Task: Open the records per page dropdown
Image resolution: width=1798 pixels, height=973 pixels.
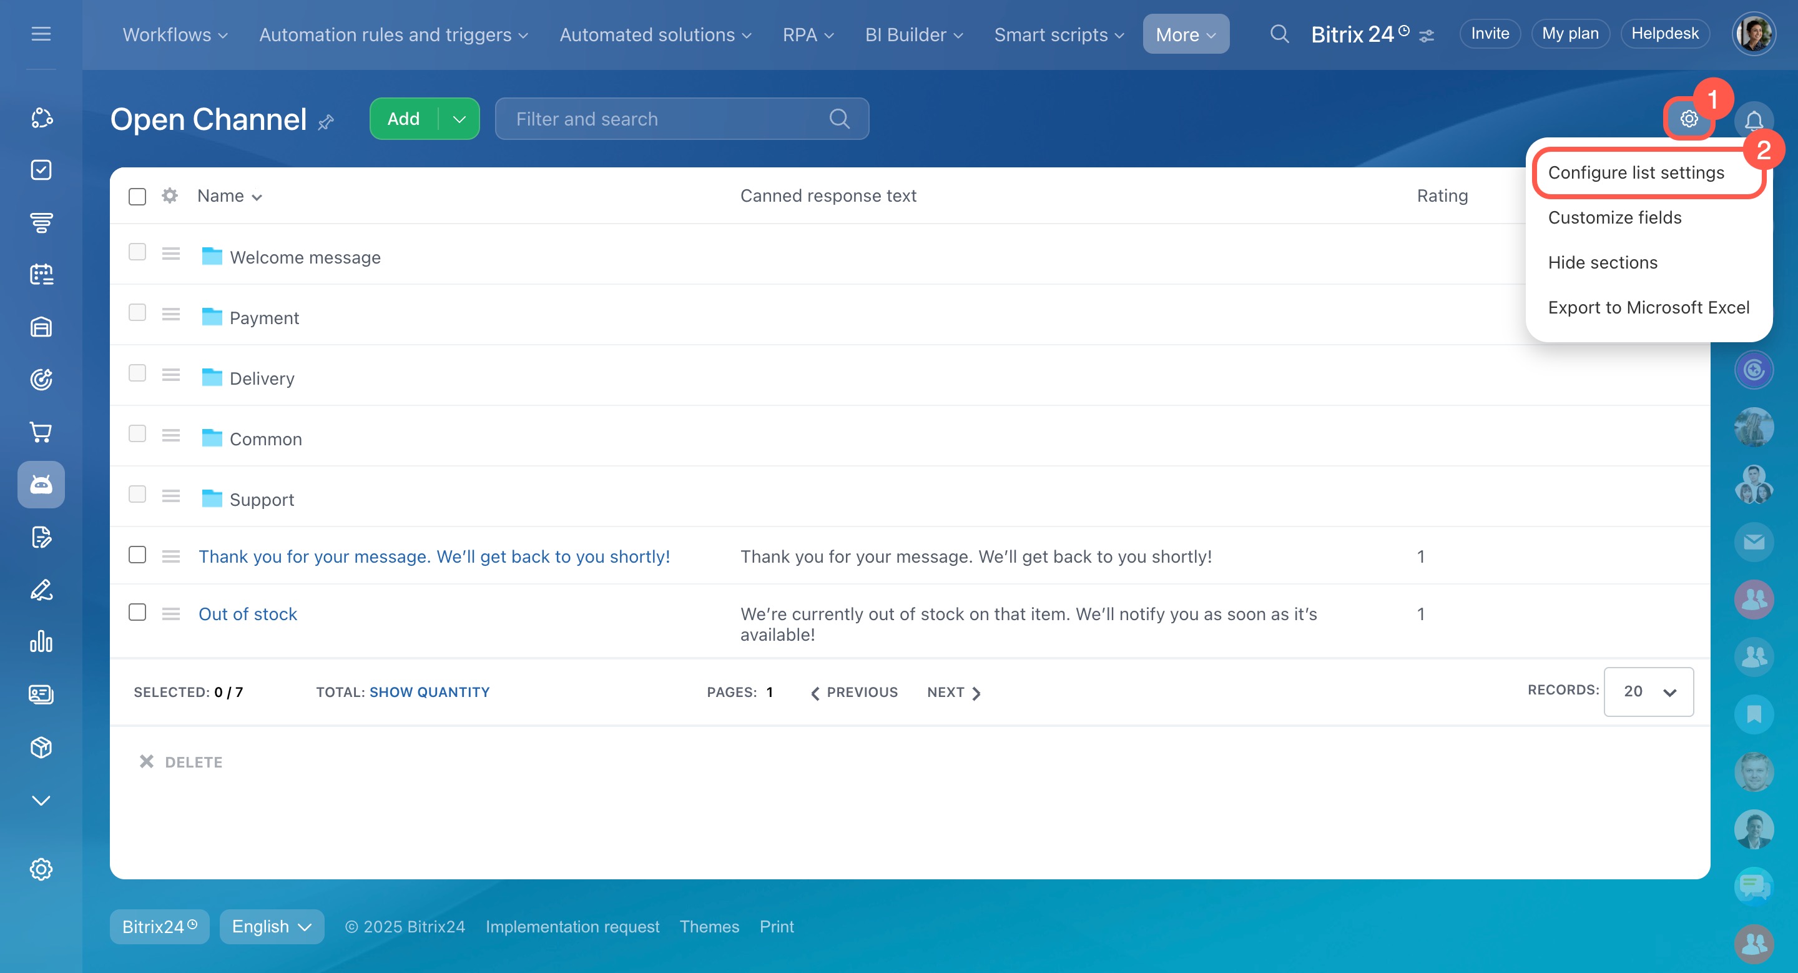Action: (1648, 691)
